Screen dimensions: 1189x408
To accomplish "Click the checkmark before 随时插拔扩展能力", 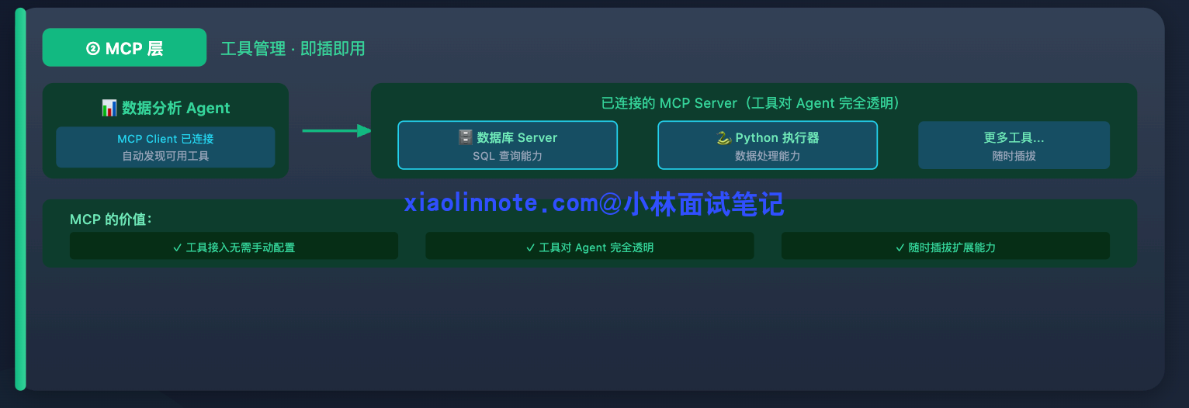I will [x=900, y=247].
